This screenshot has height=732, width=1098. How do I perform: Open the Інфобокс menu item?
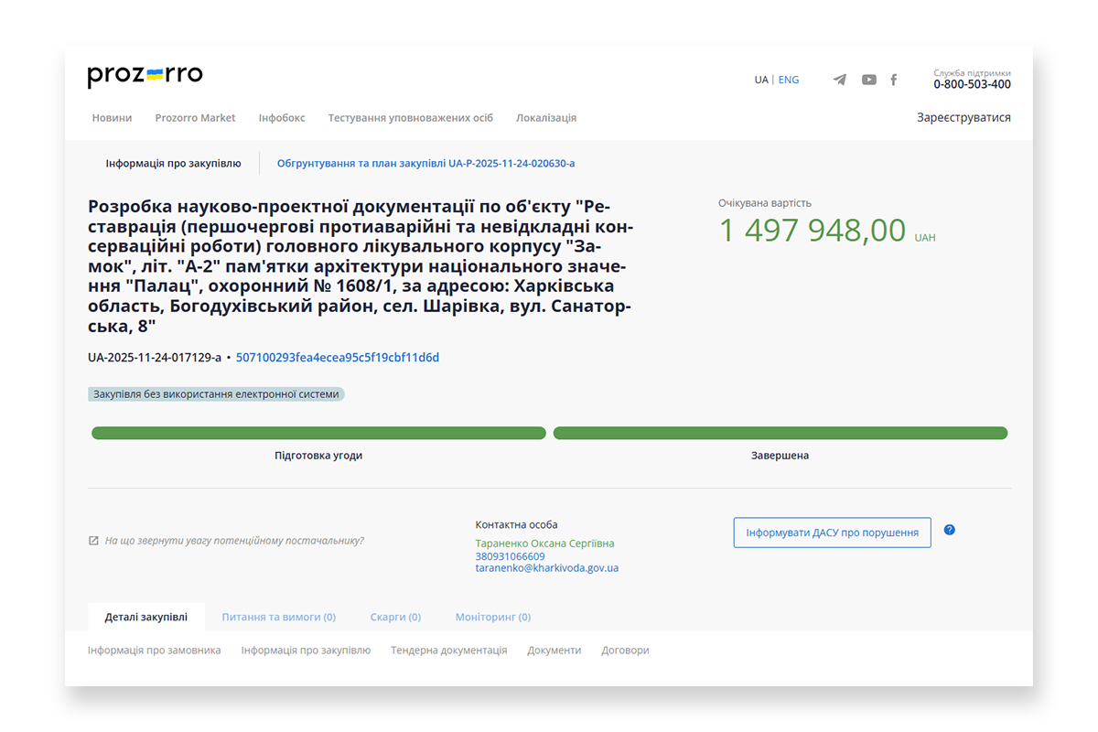(x=282, y=117)
